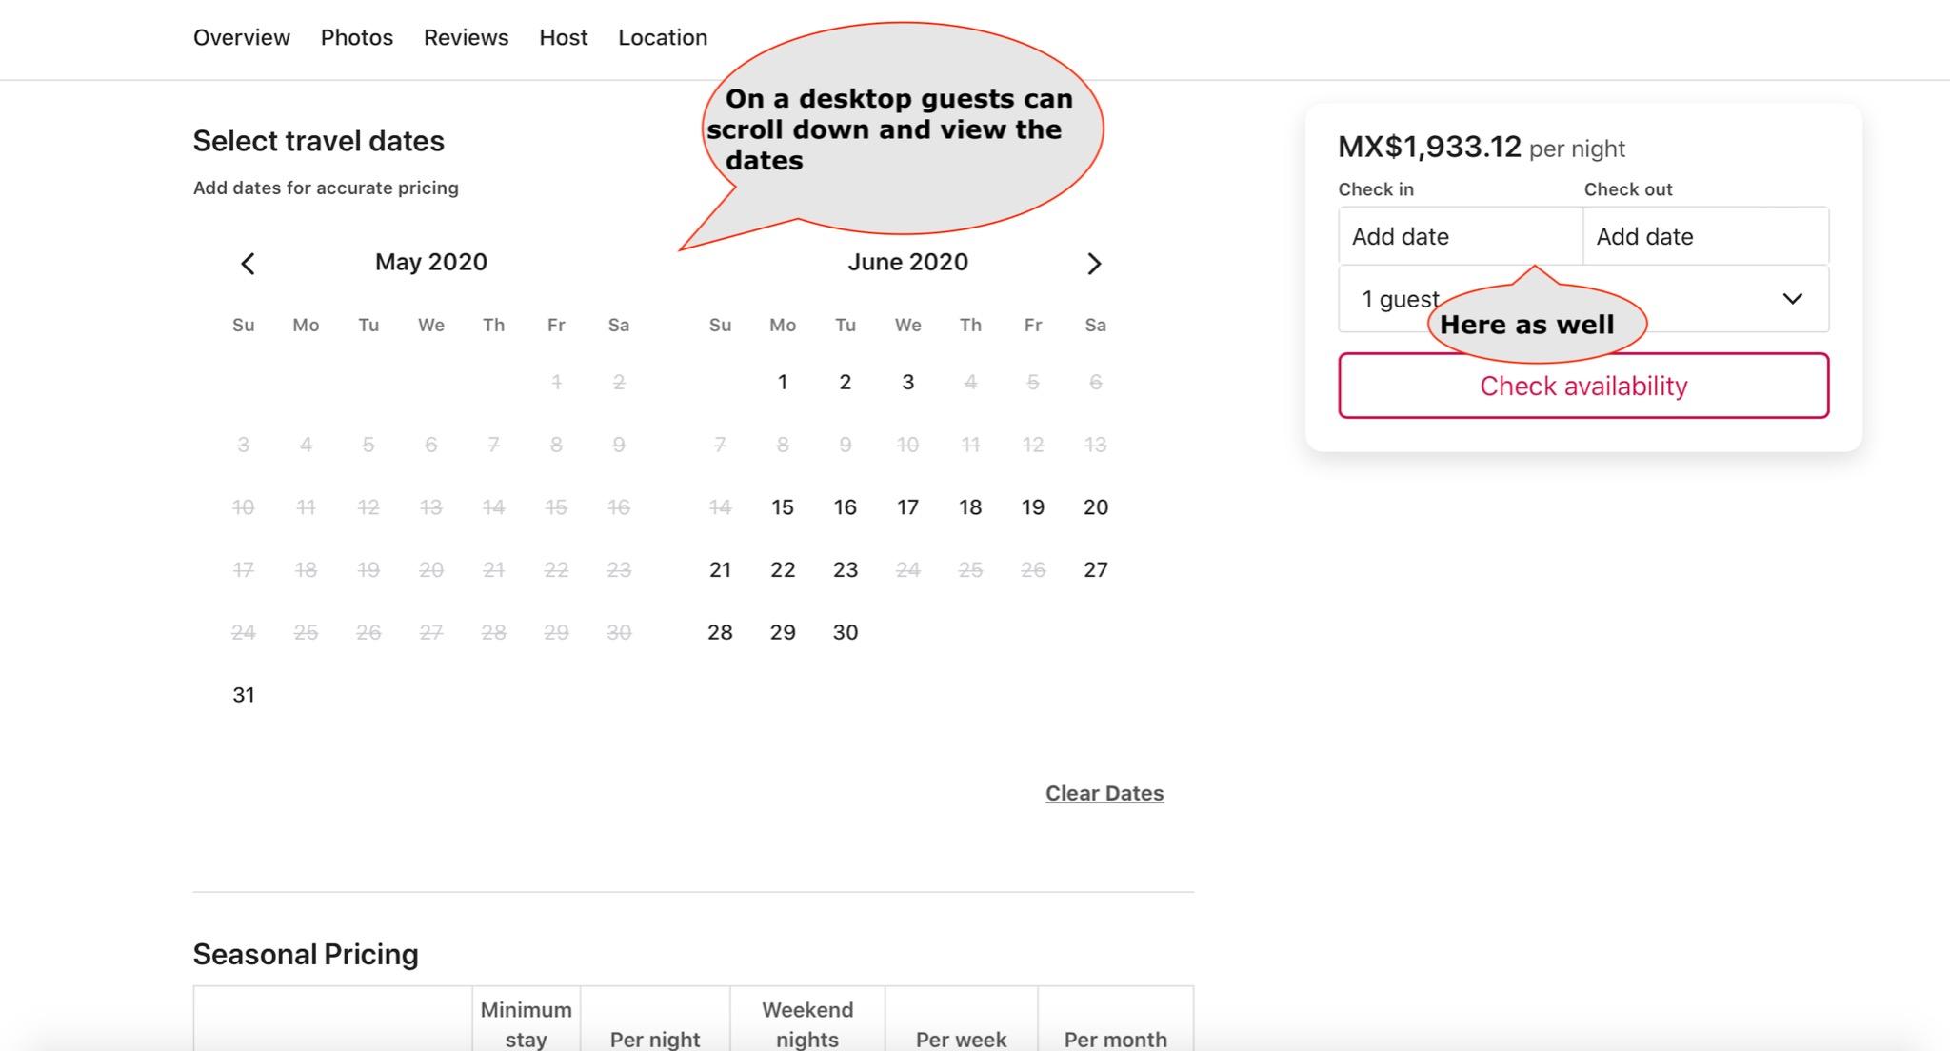Open the Location tab
This screenshot has width=1950, height=1051.
pos(662,38)
